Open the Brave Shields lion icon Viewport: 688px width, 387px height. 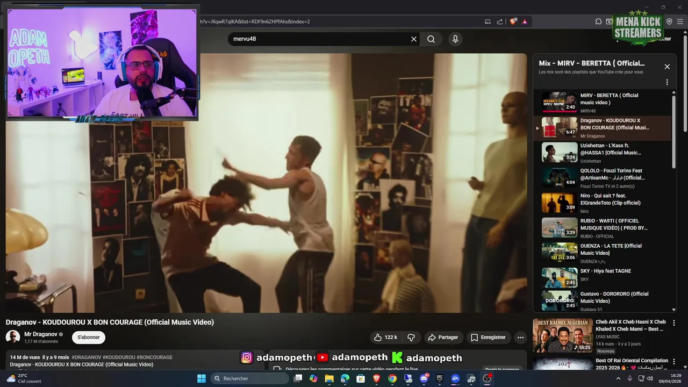tap(513, 21)
